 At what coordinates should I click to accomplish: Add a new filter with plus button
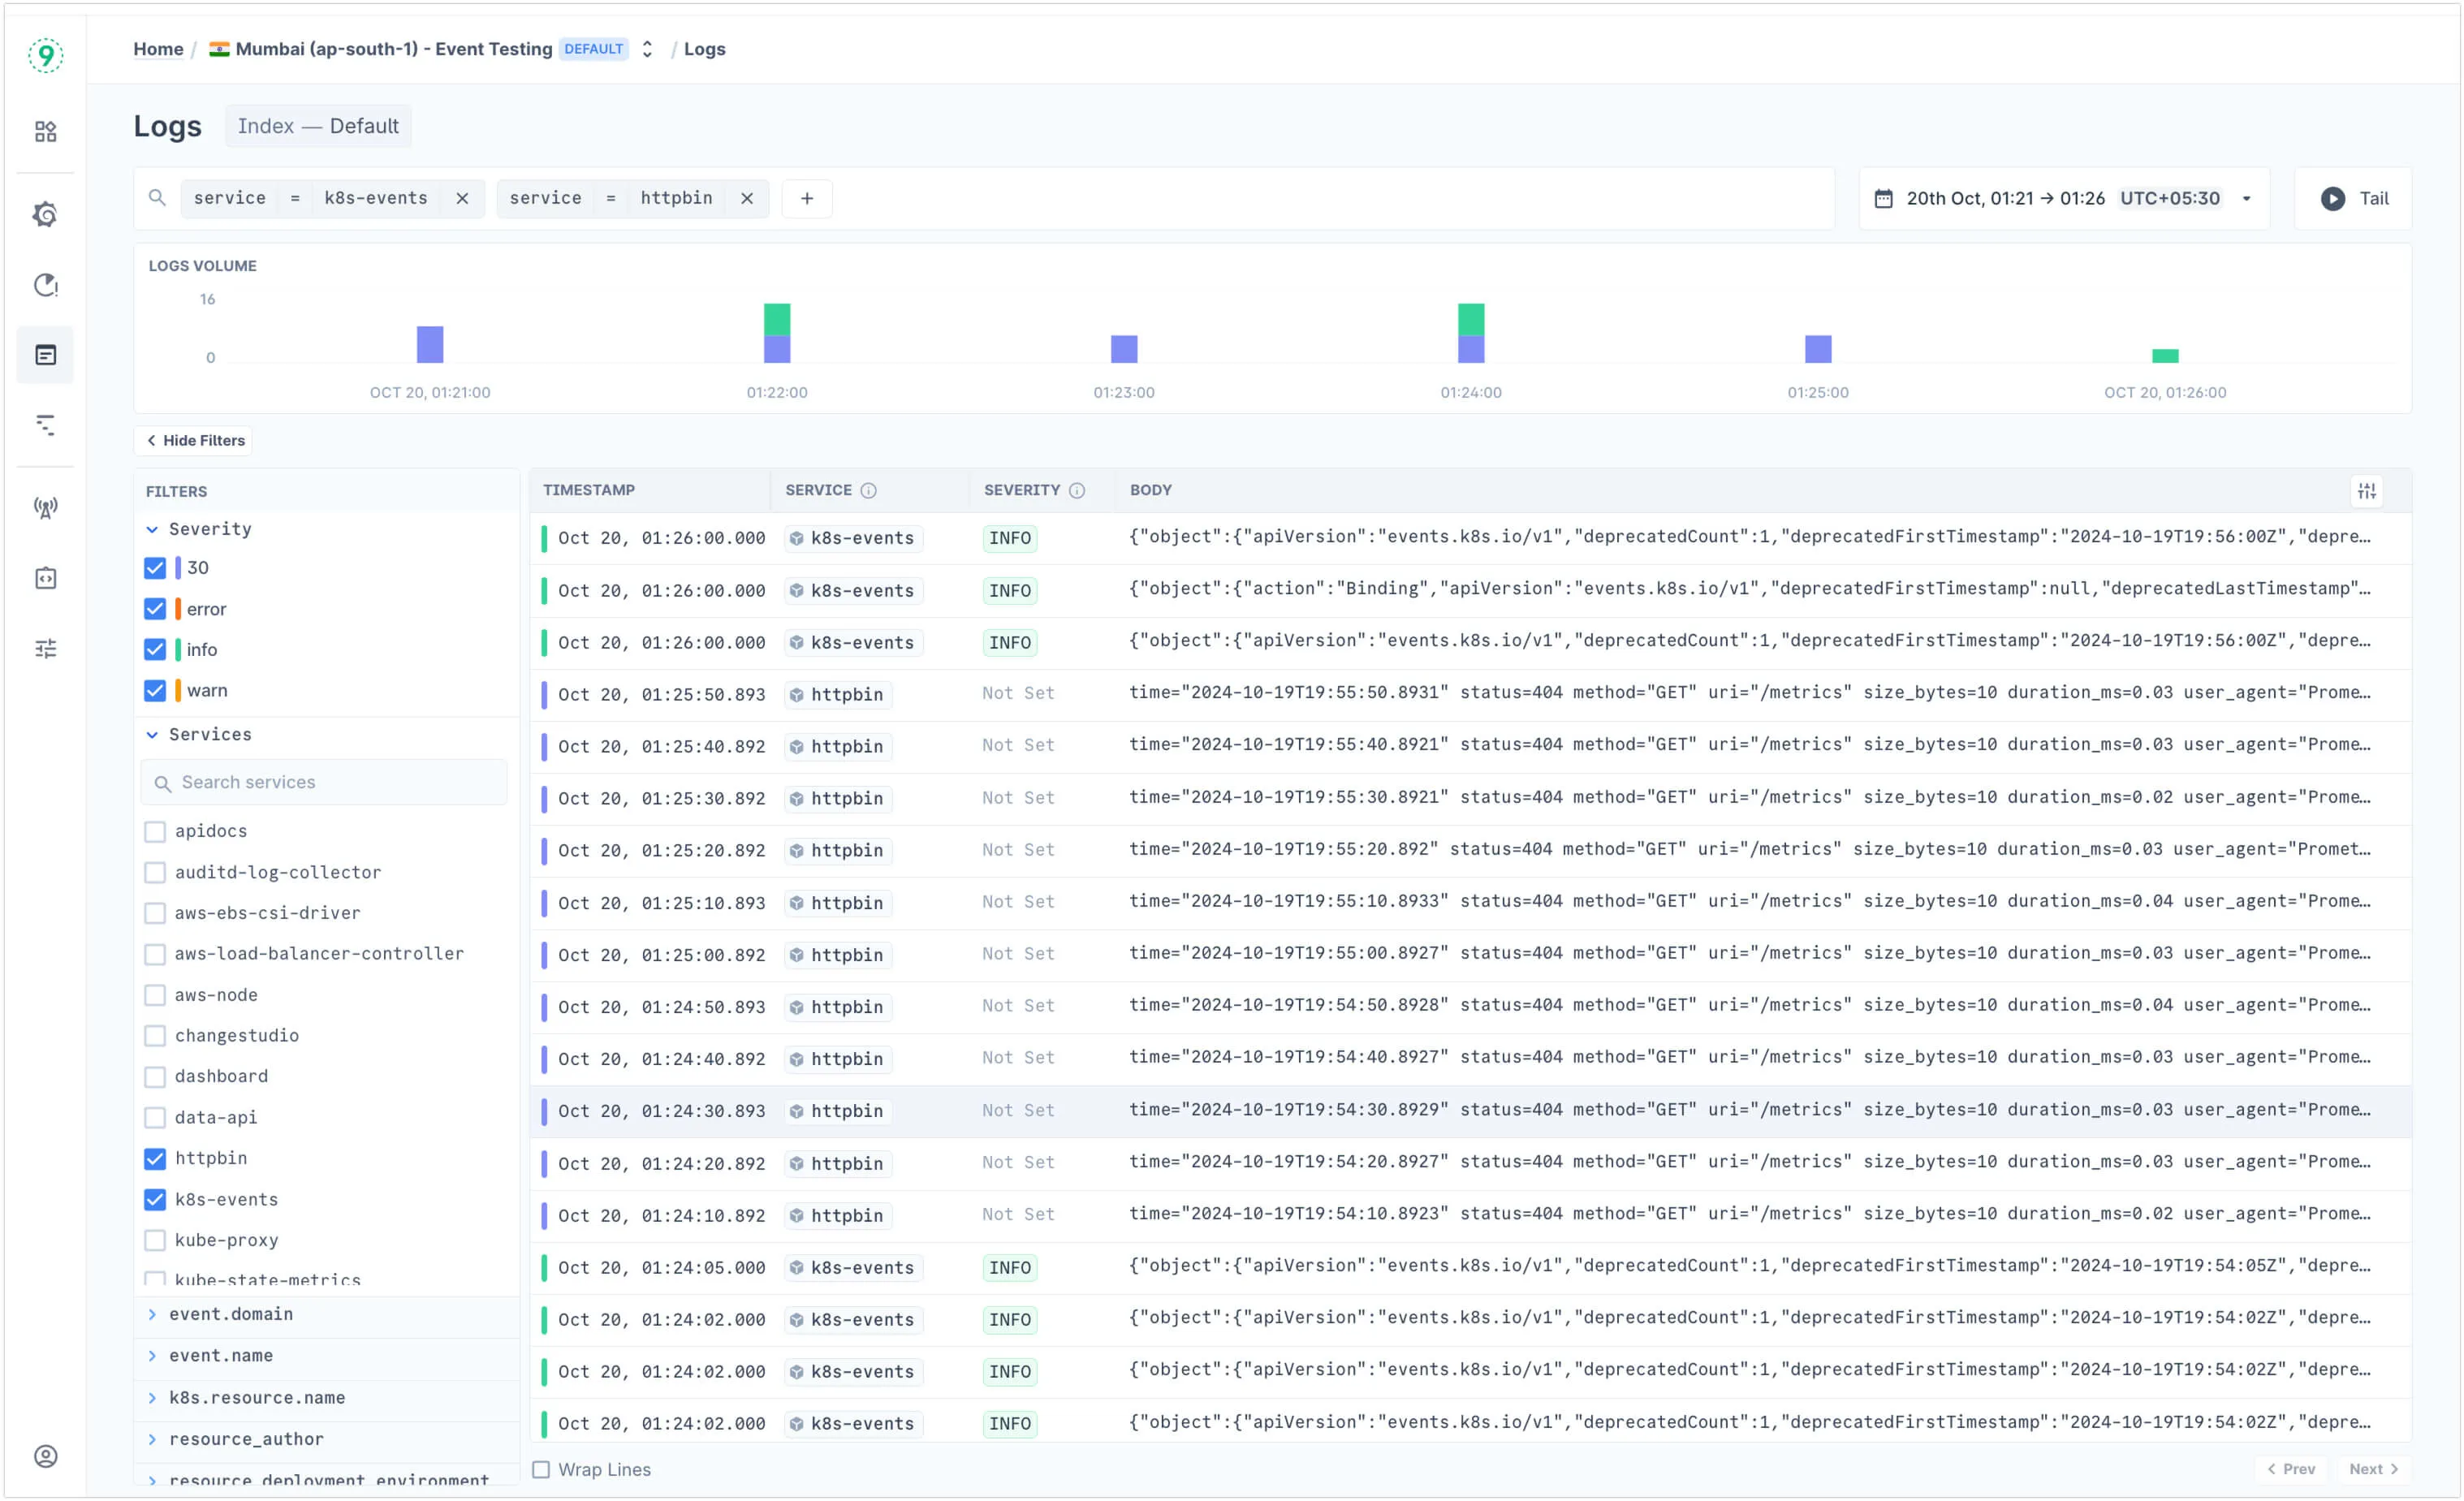tap(806, 198)
